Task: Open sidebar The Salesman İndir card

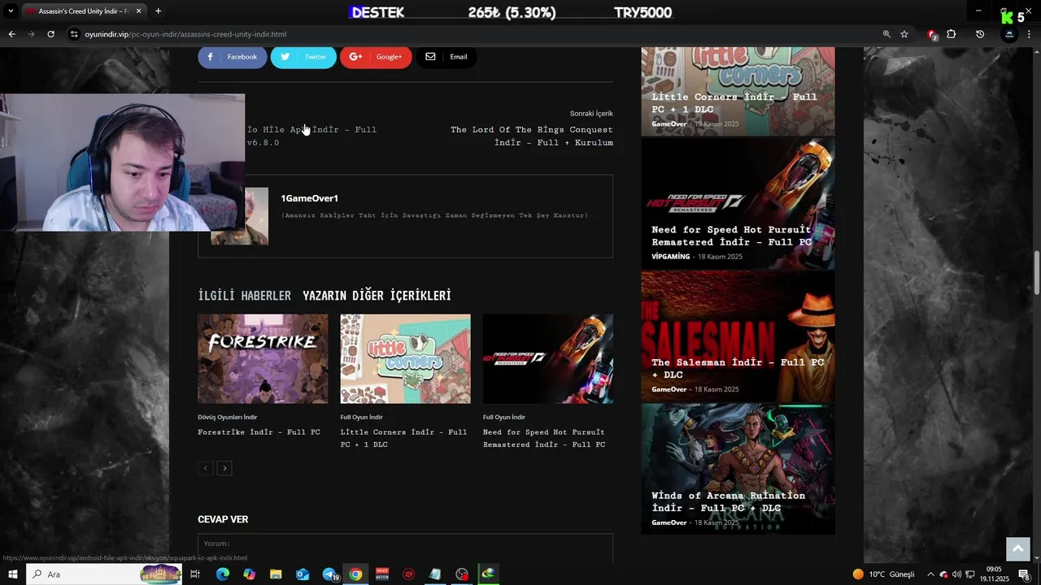Action: 738,336
